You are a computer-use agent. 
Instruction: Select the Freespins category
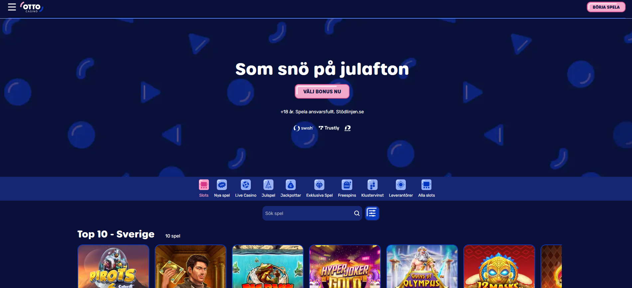tap(347, 188)
